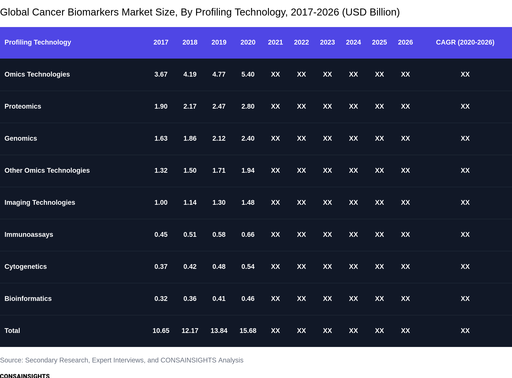Click the Genomics row label
The image size is (512, 378).
[21, 138]
